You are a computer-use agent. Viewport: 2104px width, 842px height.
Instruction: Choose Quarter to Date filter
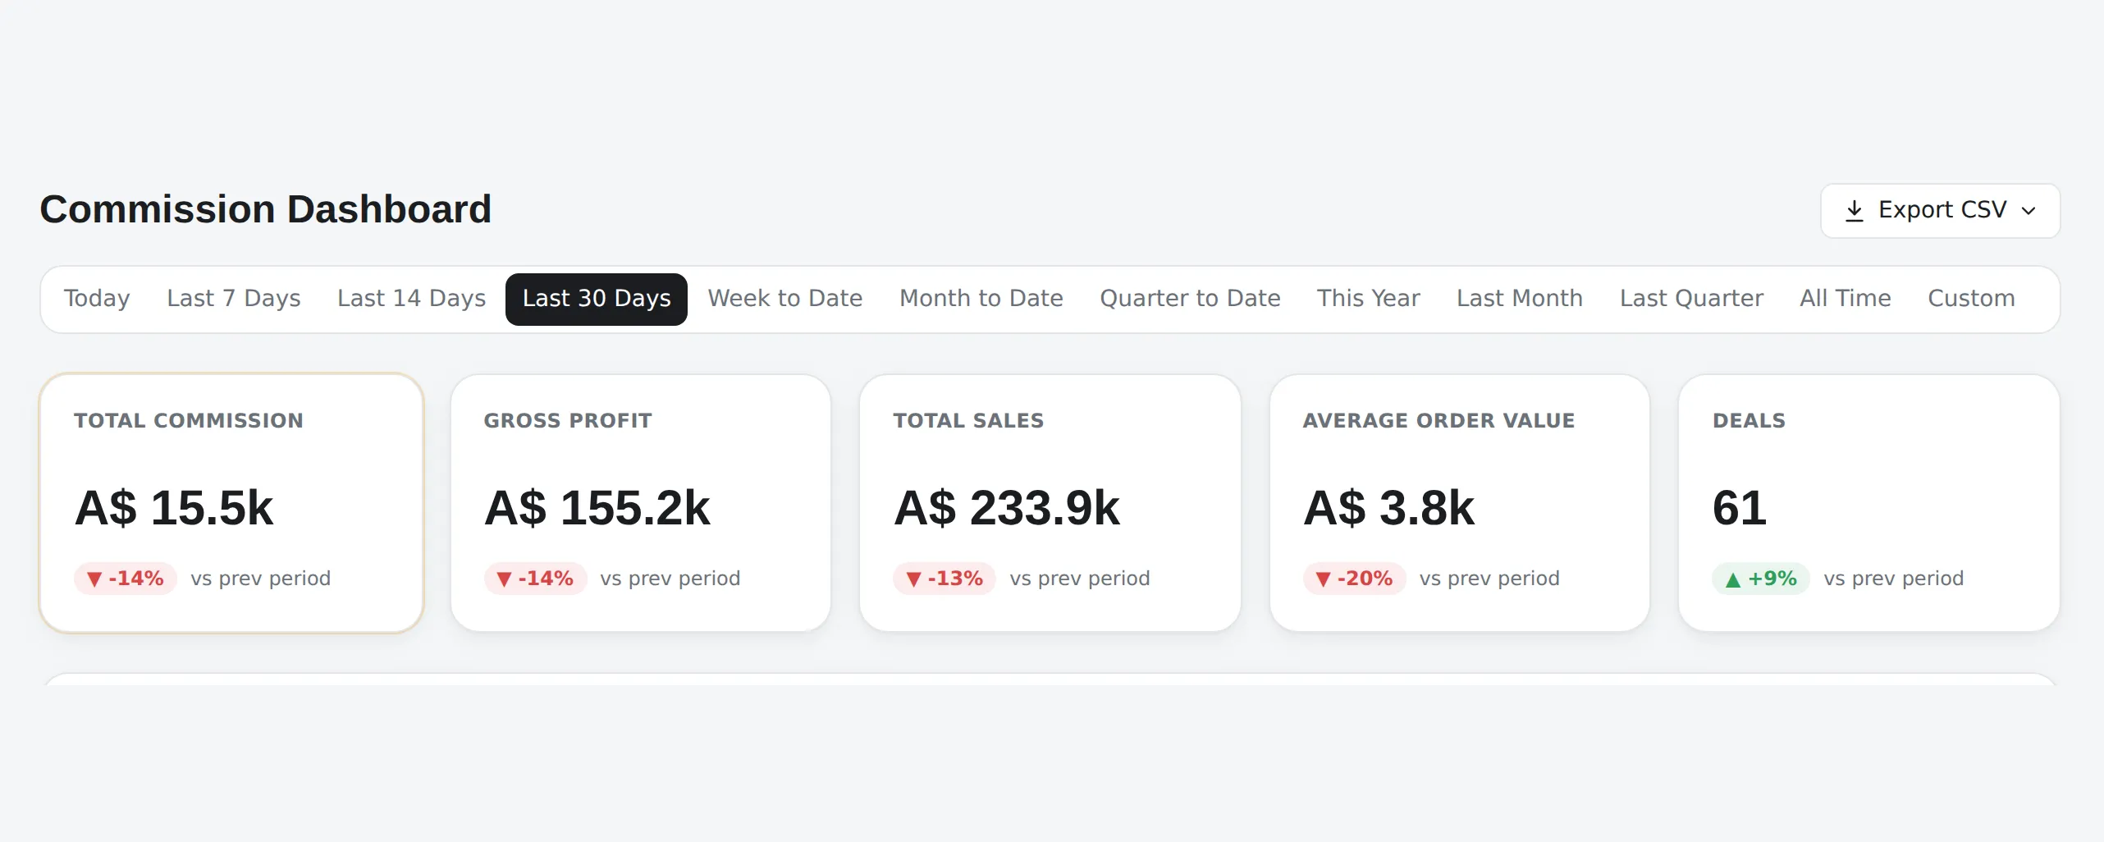(x=1190, y=299)
